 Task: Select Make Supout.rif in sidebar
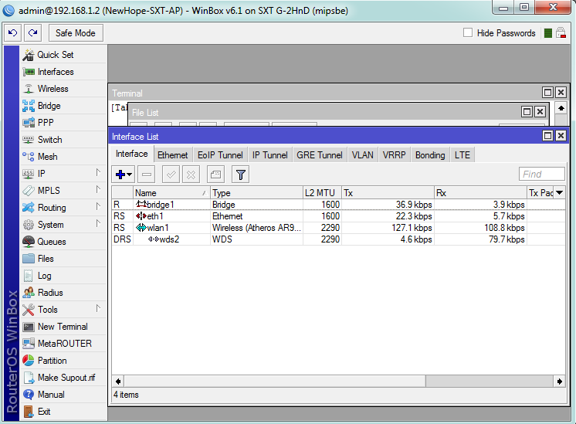coord(63,378)
